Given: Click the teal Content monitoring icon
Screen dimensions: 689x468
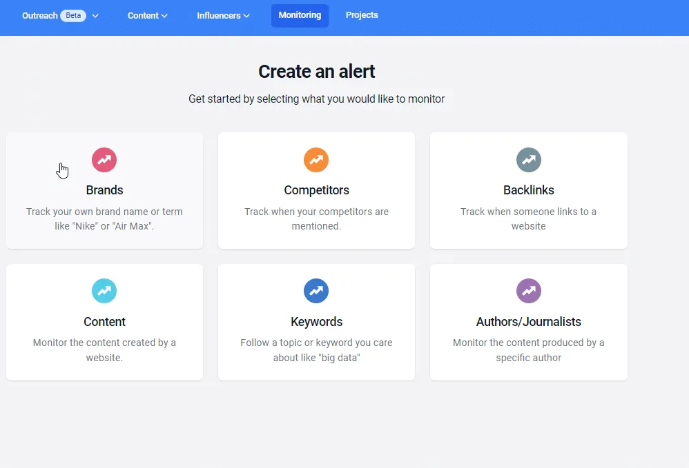Looking at the screenshot, I should (104, 291).
